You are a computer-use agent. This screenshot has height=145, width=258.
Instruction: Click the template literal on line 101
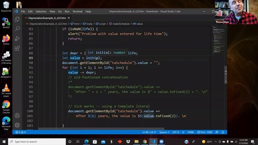pyautogui.click(x=131, y=116)
